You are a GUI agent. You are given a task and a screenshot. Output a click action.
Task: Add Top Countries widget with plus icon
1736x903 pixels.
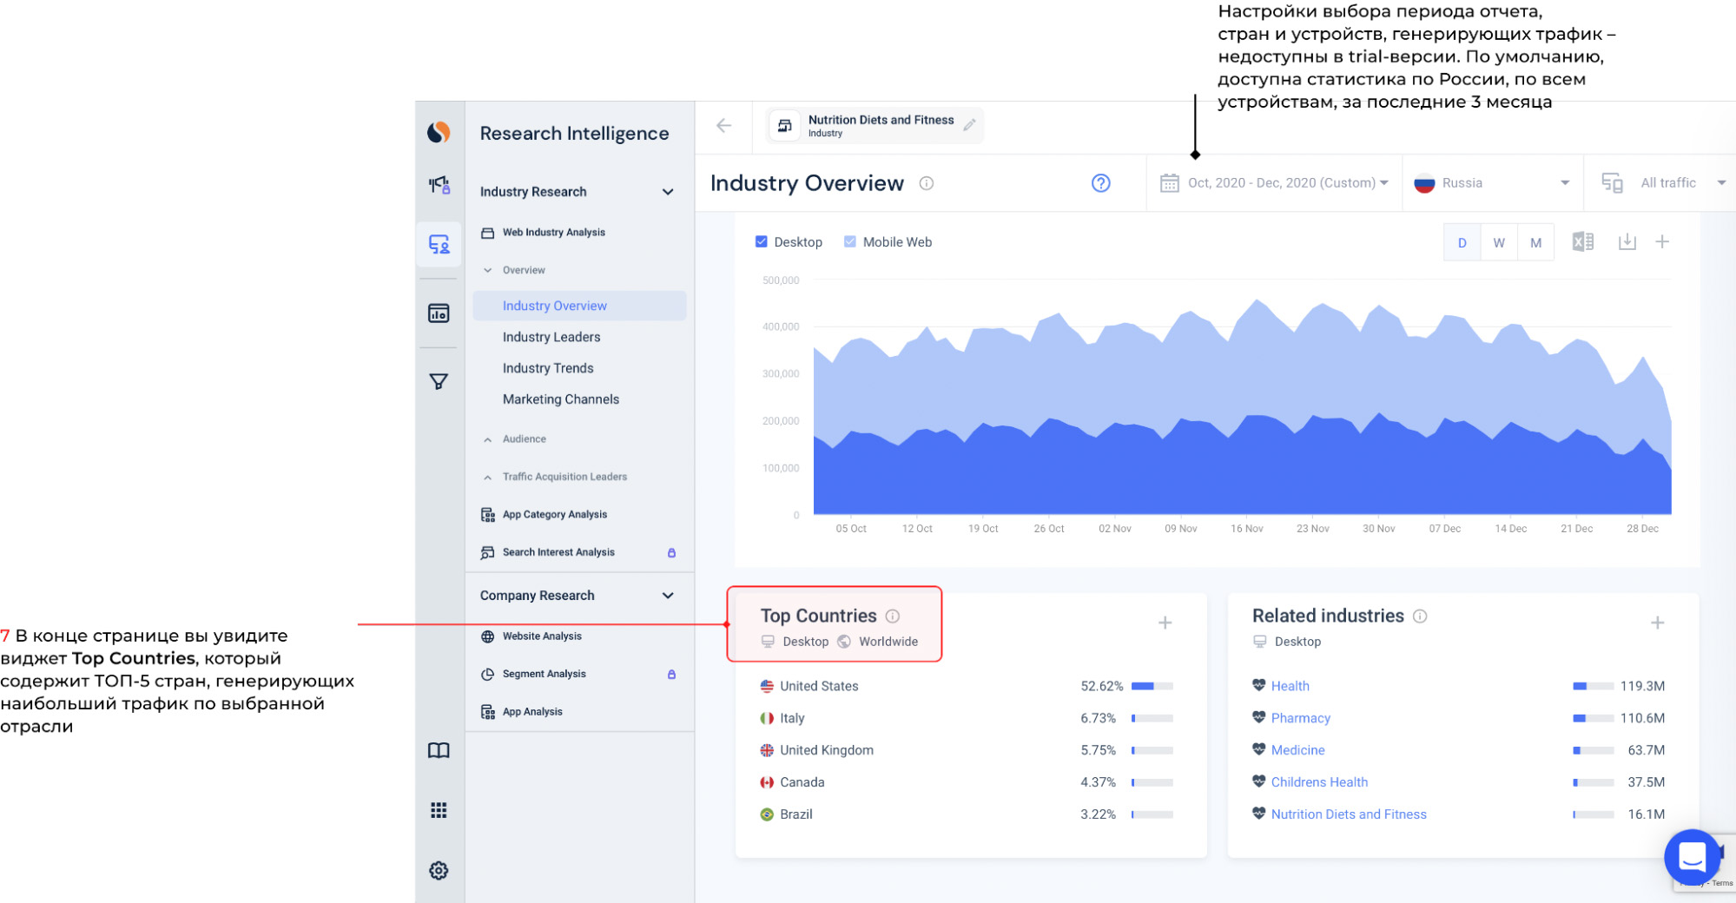(1165, 623)
